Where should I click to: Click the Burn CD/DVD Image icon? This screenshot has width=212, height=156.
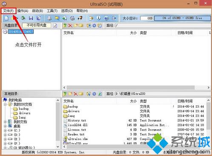[x=80, y=18]
